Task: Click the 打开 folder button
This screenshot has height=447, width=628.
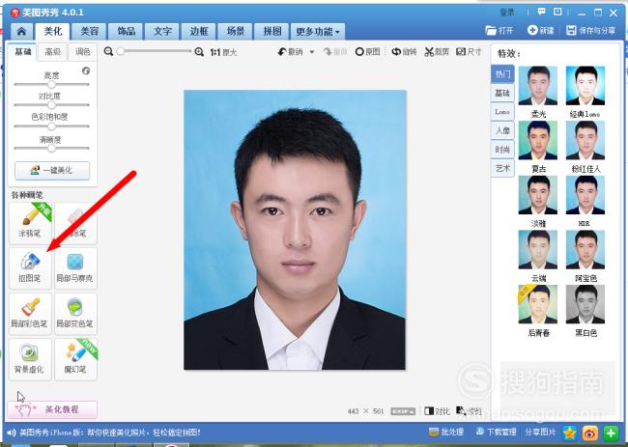Action: click(x=500, y=31)
